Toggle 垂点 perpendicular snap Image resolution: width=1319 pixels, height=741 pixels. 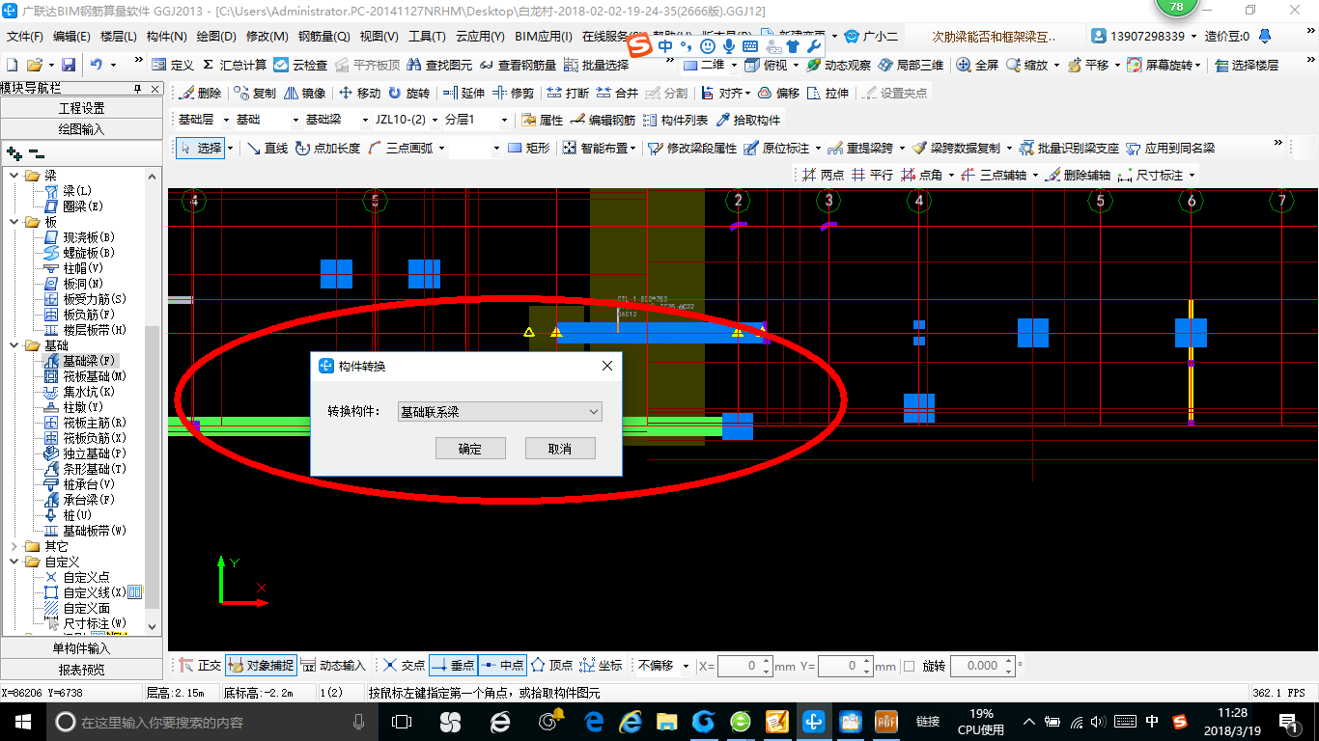(x=453, y=666)
